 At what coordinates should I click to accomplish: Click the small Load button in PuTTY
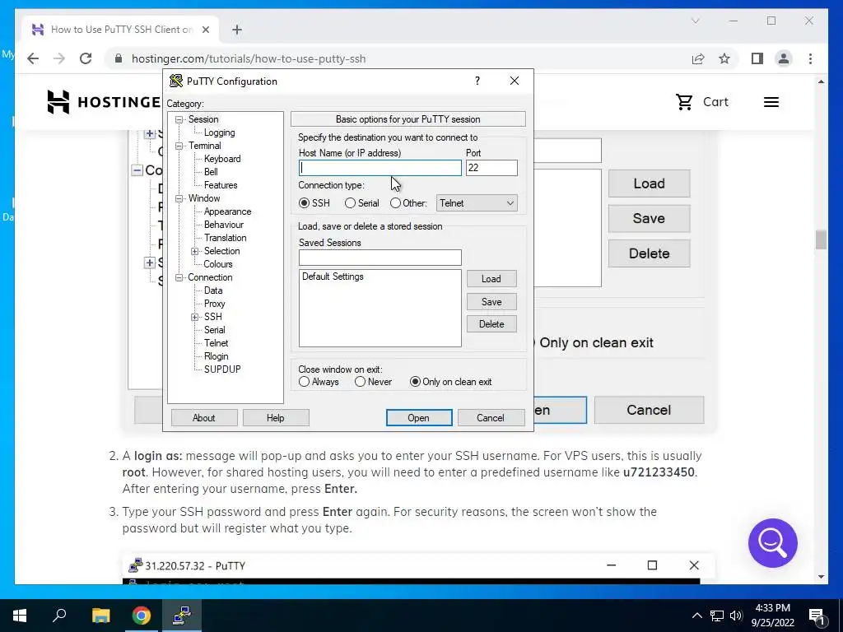click(491, 279)
